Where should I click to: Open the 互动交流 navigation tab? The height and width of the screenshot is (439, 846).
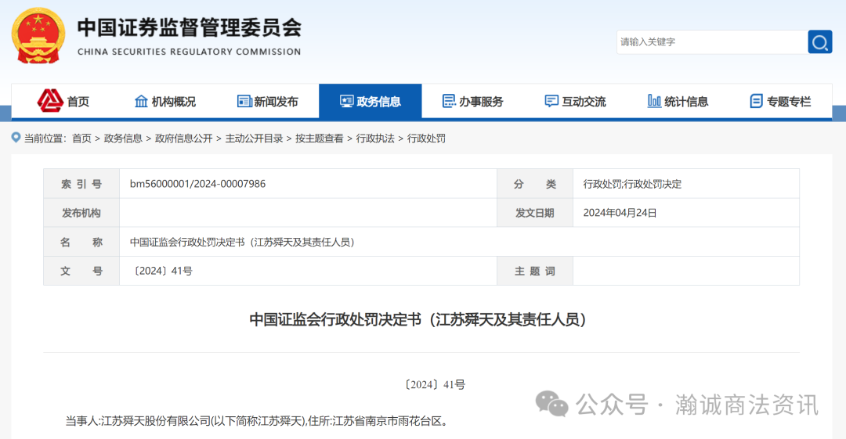click(x=575, y=102)
